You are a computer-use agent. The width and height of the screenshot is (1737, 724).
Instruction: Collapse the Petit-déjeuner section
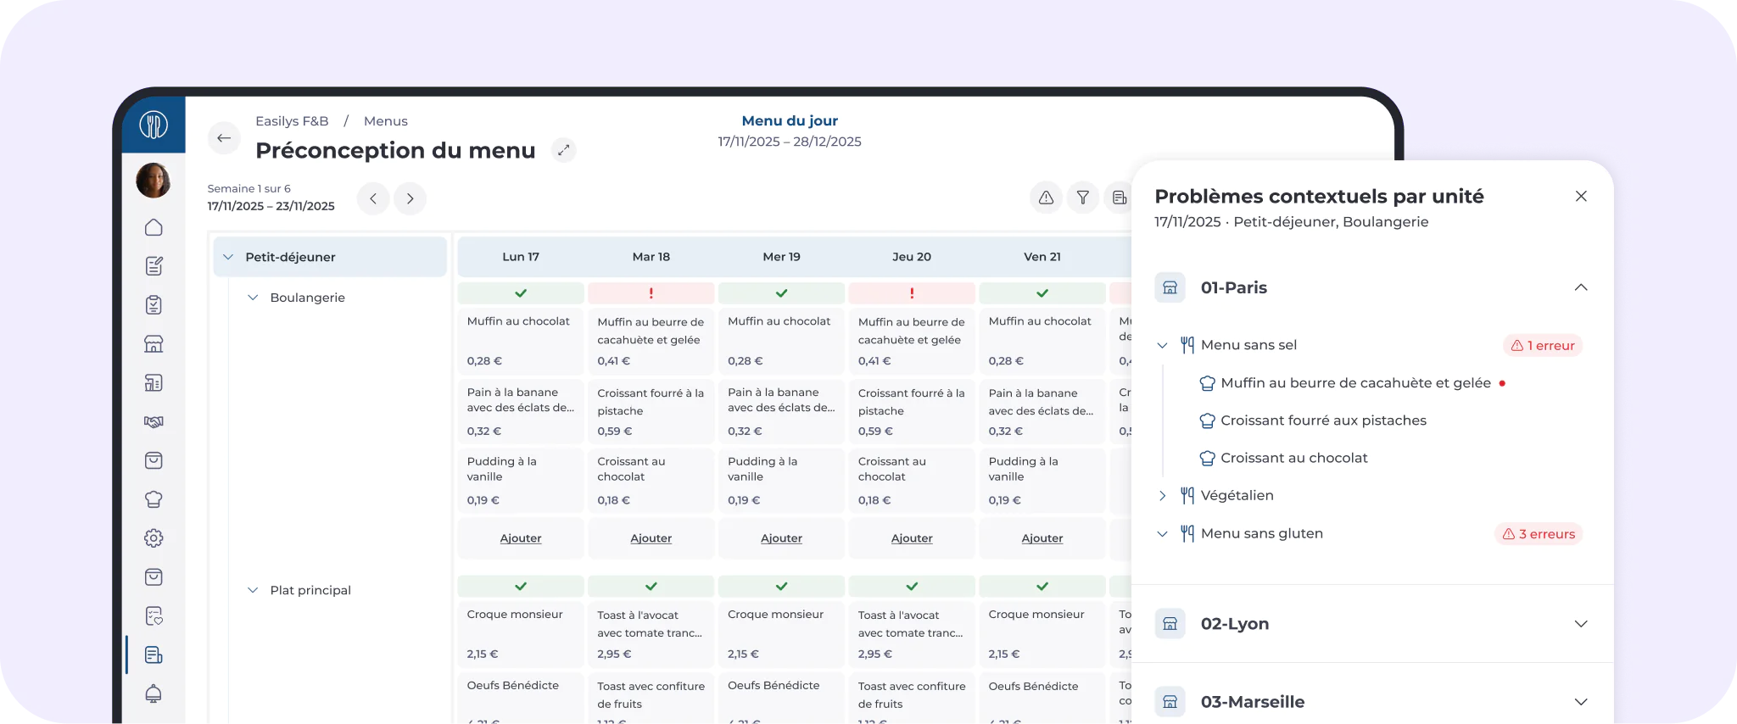click(228, 257)
